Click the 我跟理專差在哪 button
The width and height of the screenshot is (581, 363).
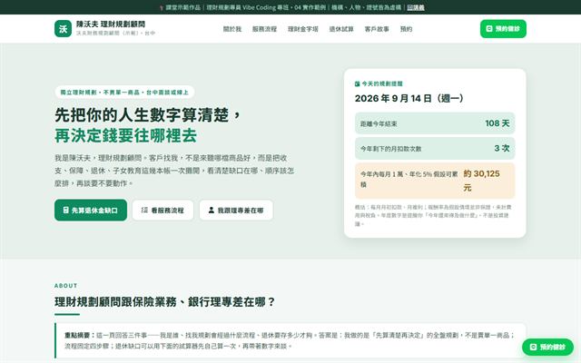(x=236, y=210)
